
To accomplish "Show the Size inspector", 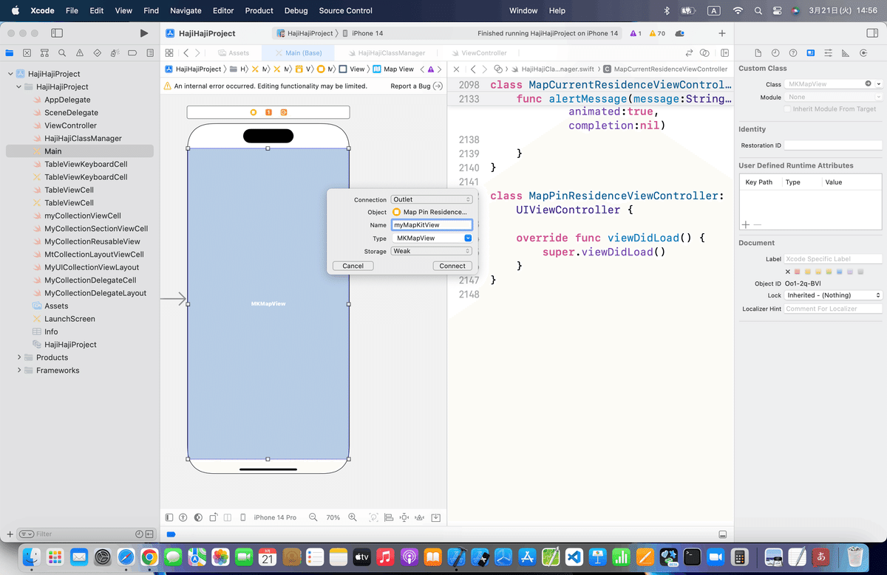I will (x=846, y=53).
